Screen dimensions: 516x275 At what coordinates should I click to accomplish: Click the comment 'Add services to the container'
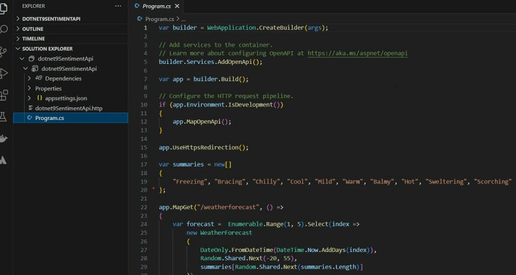[x=216, y=45]
